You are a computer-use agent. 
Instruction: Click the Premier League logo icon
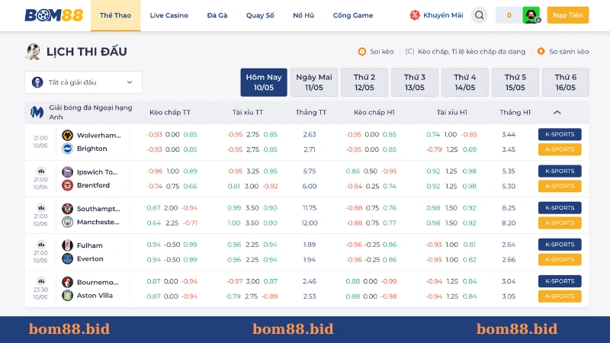point(37,112)
